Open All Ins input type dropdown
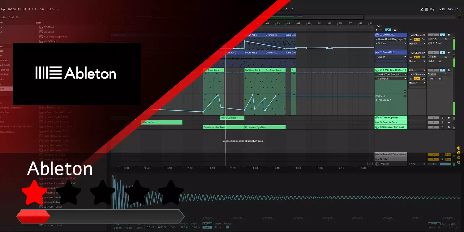The width and height of the screenshot is (464, 232). [x=417, y=70]
